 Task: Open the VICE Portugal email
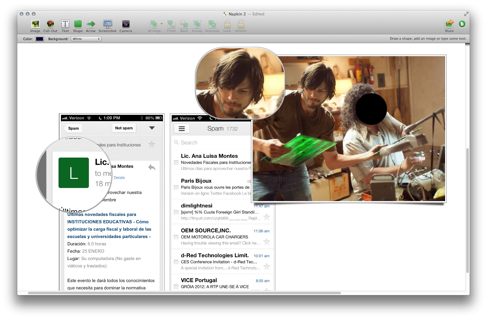[x=222, y=282]
